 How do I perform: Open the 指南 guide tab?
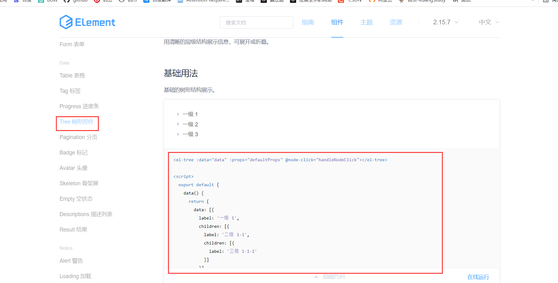(308, 22)
